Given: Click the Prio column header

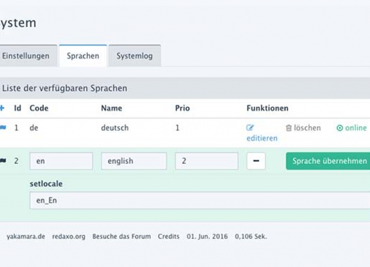Looking at the screenshot, I should click(182, 108).
